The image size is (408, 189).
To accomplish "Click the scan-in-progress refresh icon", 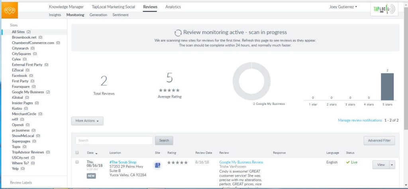I will 178,33.
